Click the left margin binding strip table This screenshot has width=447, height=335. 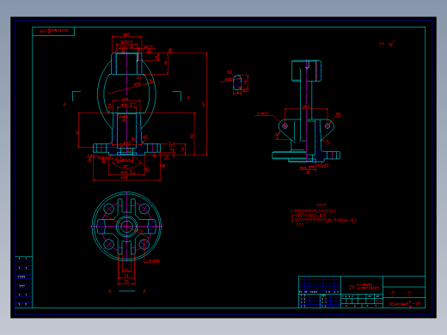(x=23, y=282)
